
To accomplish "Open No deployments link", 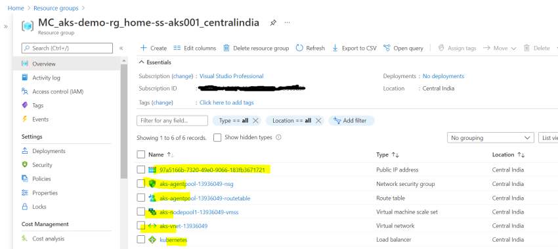I will pos(443,76).
